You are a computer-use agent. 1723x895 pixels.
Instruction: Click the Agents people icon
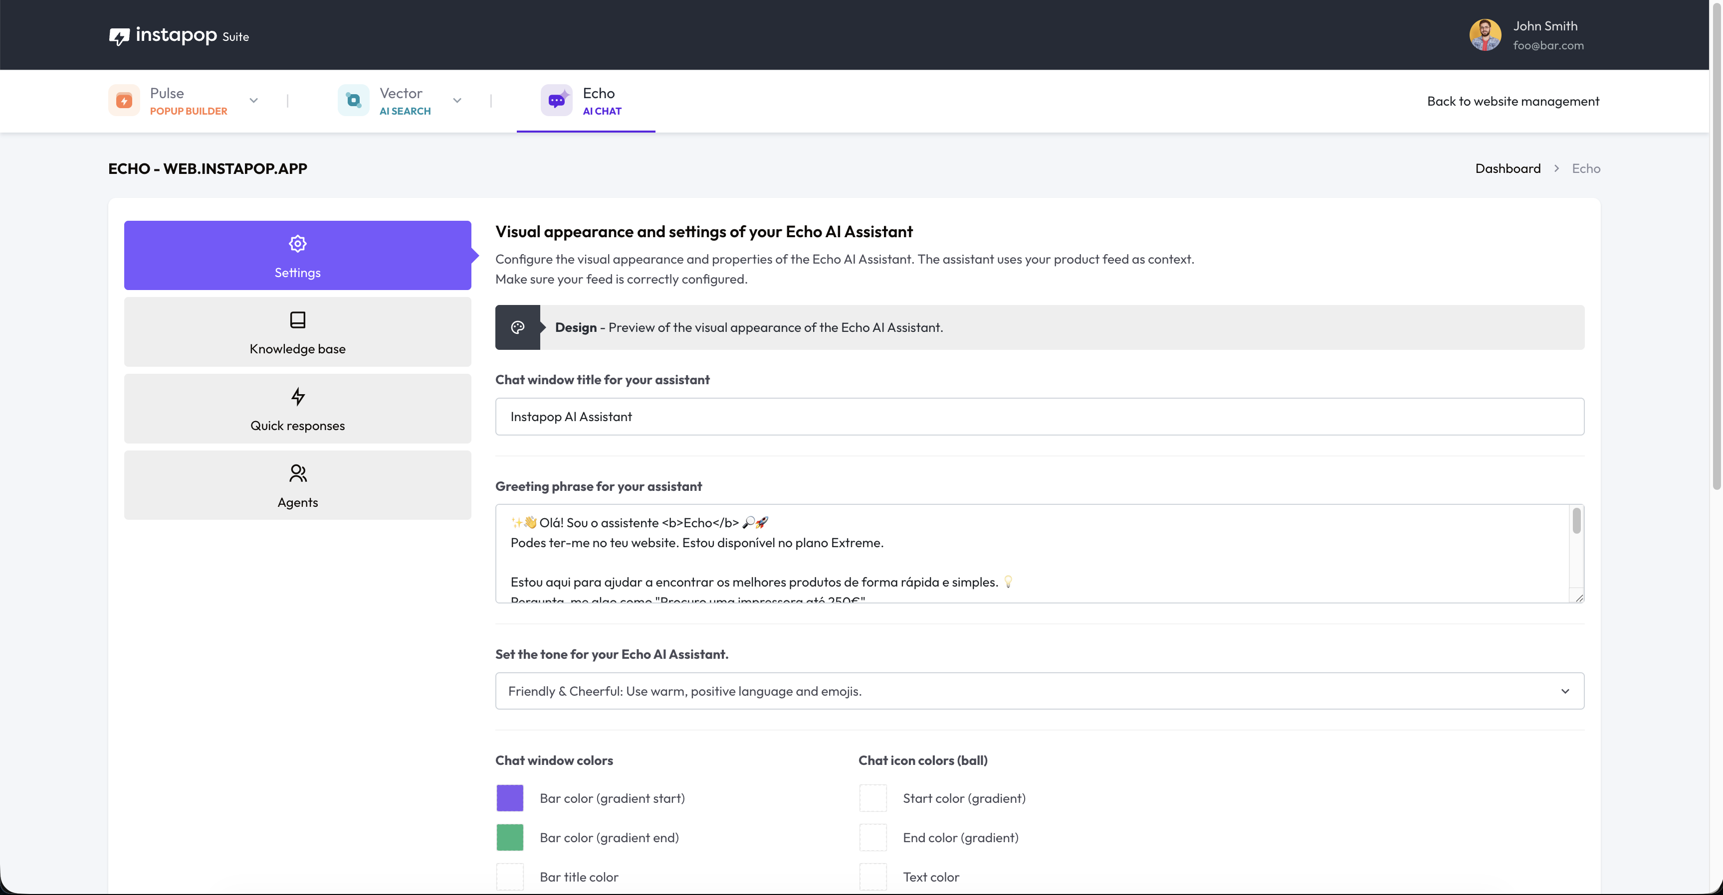pos(298,473)
